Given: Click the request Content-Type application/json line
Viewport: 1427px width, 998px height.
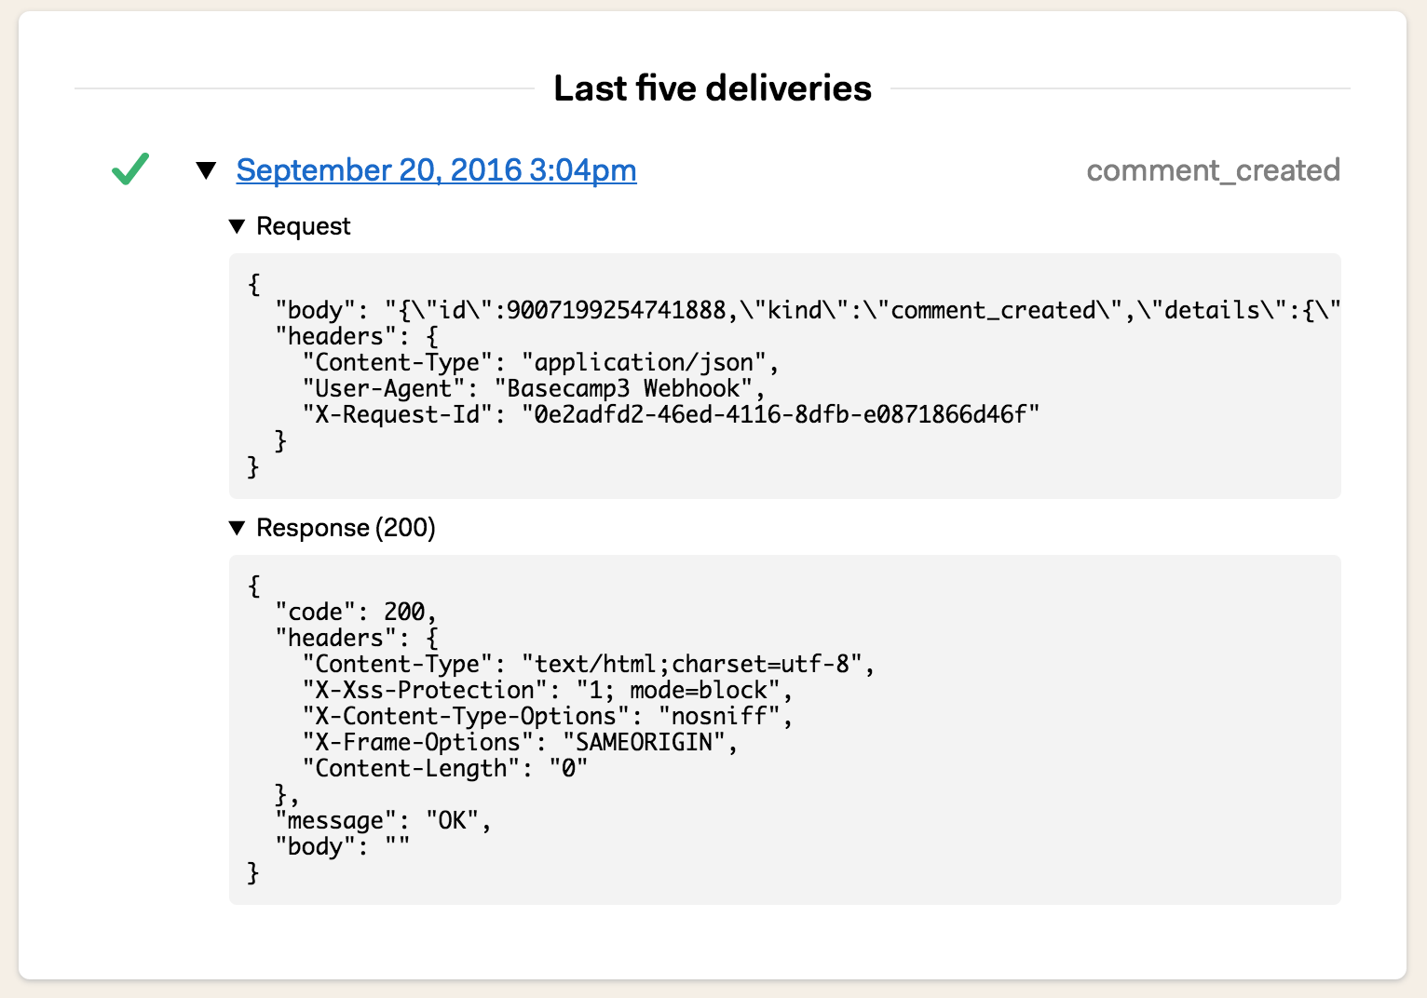Looking at the screenshot, I should 540,362.
